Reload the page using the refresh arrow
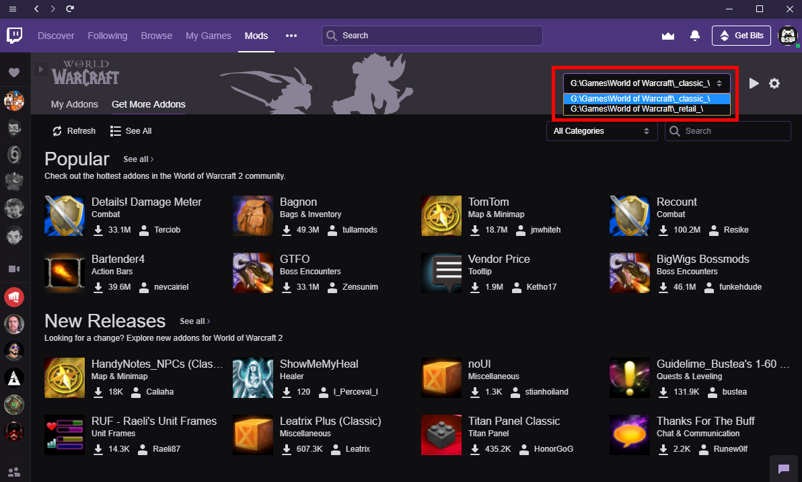This screenshot has width=802, height=482. pyautogui.click(x=70, y=9)
